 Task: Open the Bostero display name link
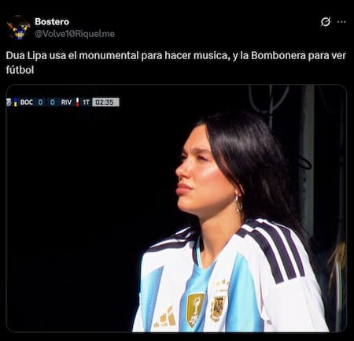tap(52, 22)
